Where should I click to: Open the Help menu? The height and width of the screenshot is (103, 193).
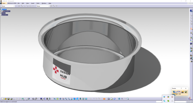pyautogui.click(x=50, y=3)
